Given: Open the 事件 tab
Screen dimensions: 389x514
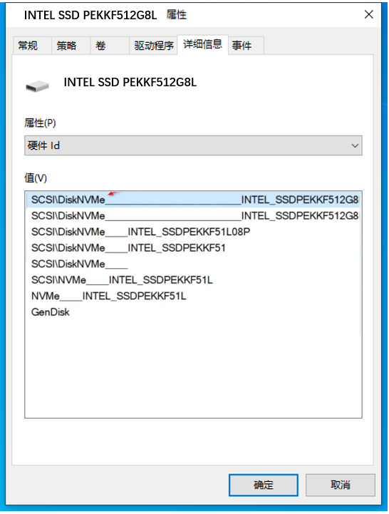Looking at the screenshot, I should click(246, 45).
